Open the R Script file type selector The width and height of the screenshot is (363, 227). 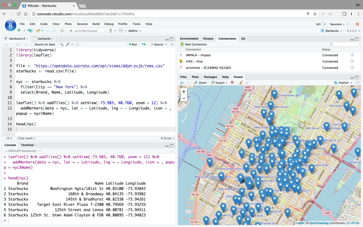tap(167, 138)
